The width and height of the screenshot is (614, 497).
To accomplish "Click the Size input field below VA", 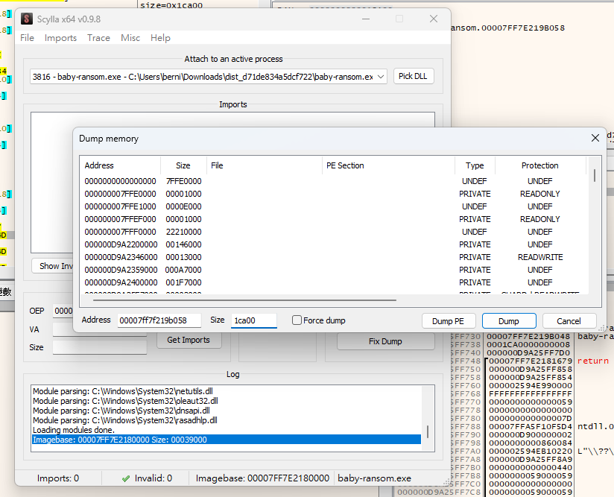I will 100,347.
